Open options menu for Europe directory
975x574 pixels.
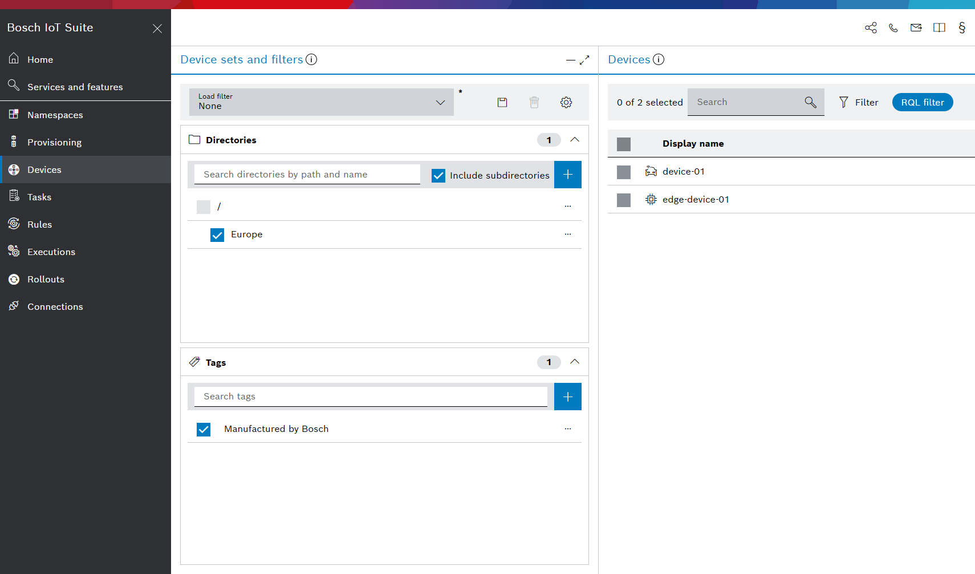[568, 235]
